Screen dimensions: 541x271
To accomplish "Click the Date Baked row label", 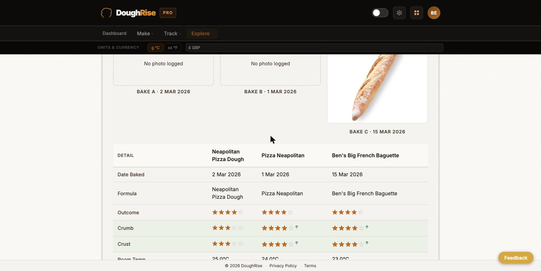I will point(131,175).
